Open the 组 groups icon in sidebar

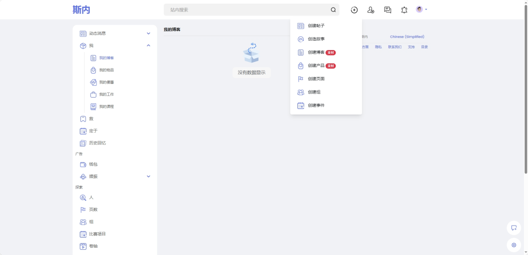[x=83, y=222]
